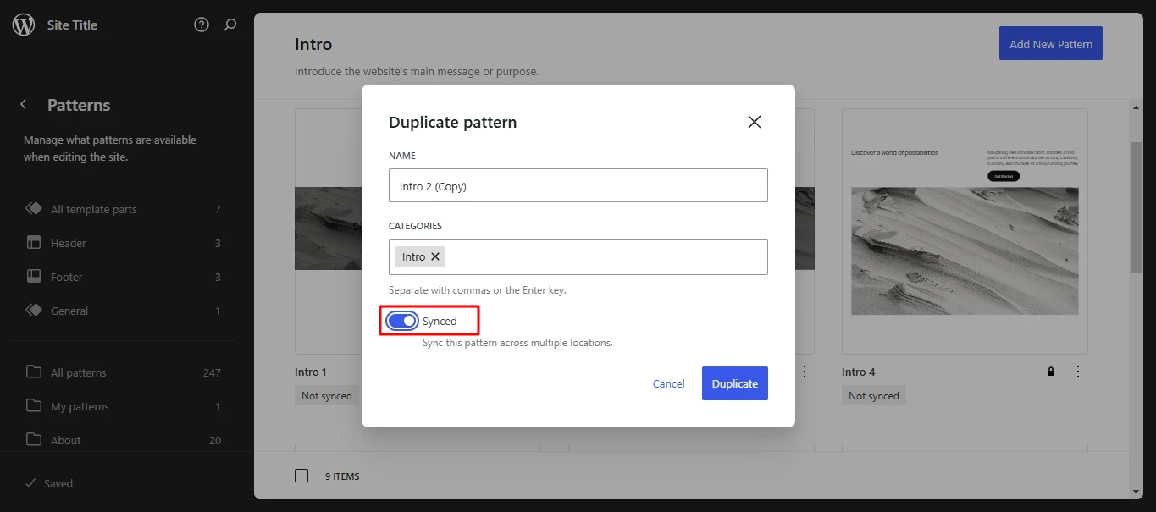Open the Footer template parts category
Viewport: 1156px width, 512px height.
click(67, 277)
